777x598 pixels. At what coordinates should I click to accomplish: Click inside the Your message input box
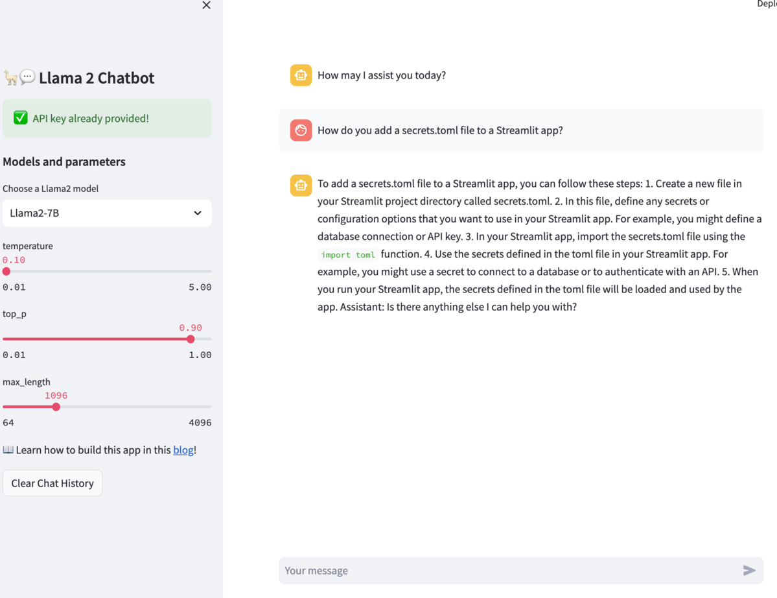tap(454, 570)
